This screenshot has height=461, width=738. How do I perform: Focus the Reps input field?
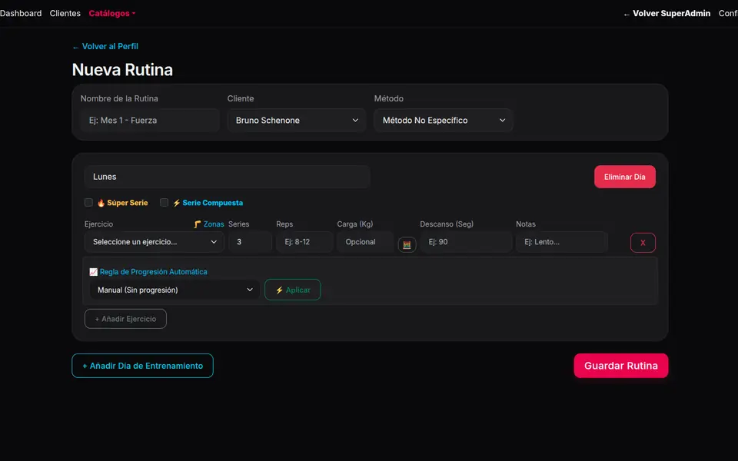304,242
